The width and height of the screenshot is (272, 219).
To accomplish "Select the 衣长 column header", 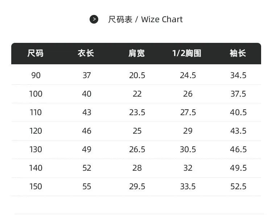I will coord(86,53).
